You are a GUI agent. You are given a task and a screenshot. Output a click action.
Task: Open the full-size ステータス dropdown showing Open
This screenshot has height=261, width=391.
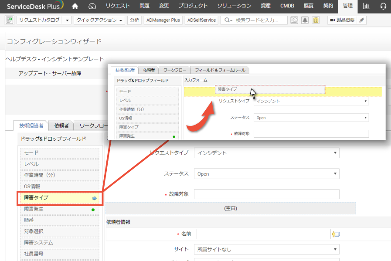(x=267, y=174)
